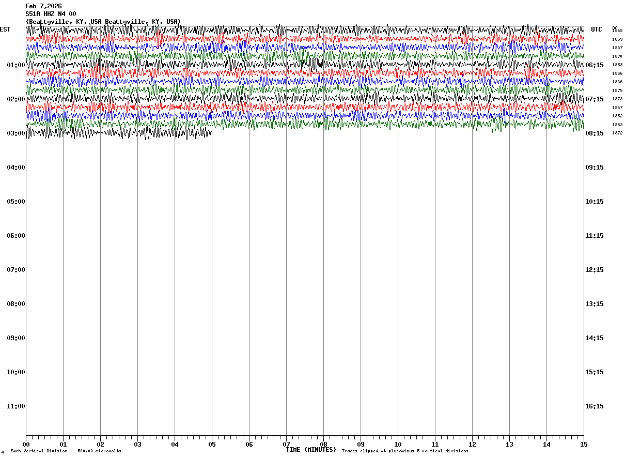The width and height of the screenshot is (625, 458).
Task: Click the UTC timezone label
Action: (x=597, y=29)
